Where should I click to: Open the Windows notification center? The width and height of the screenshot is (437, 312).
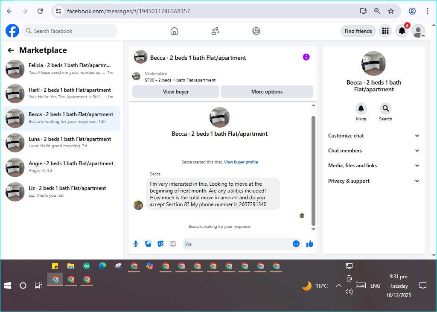(423, 286)
